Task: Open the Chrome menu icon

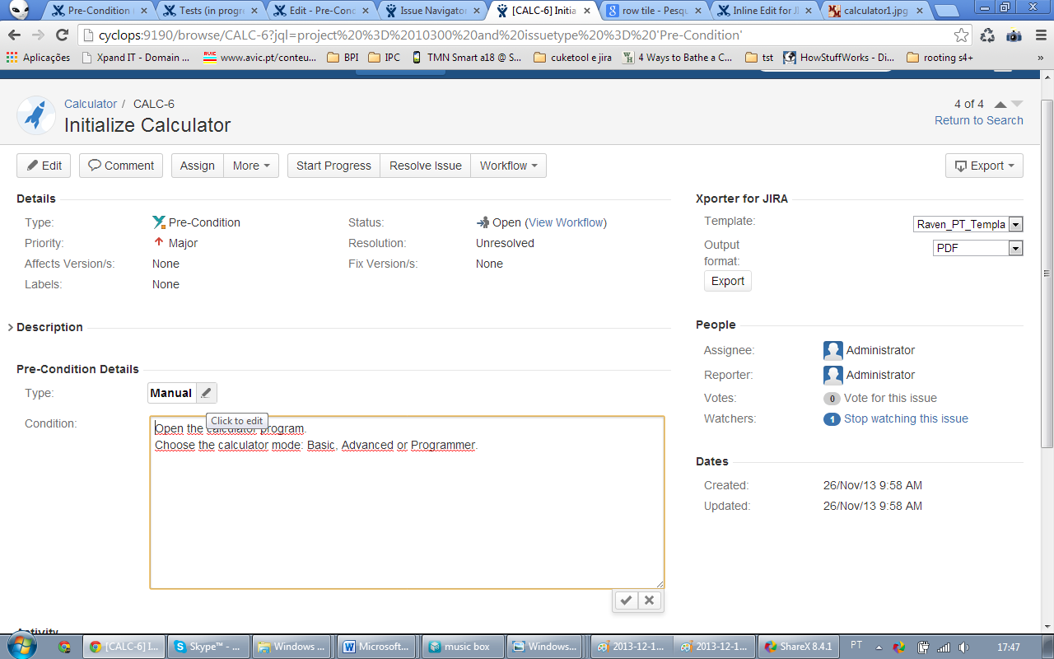Action: [x=1039, y=35]
